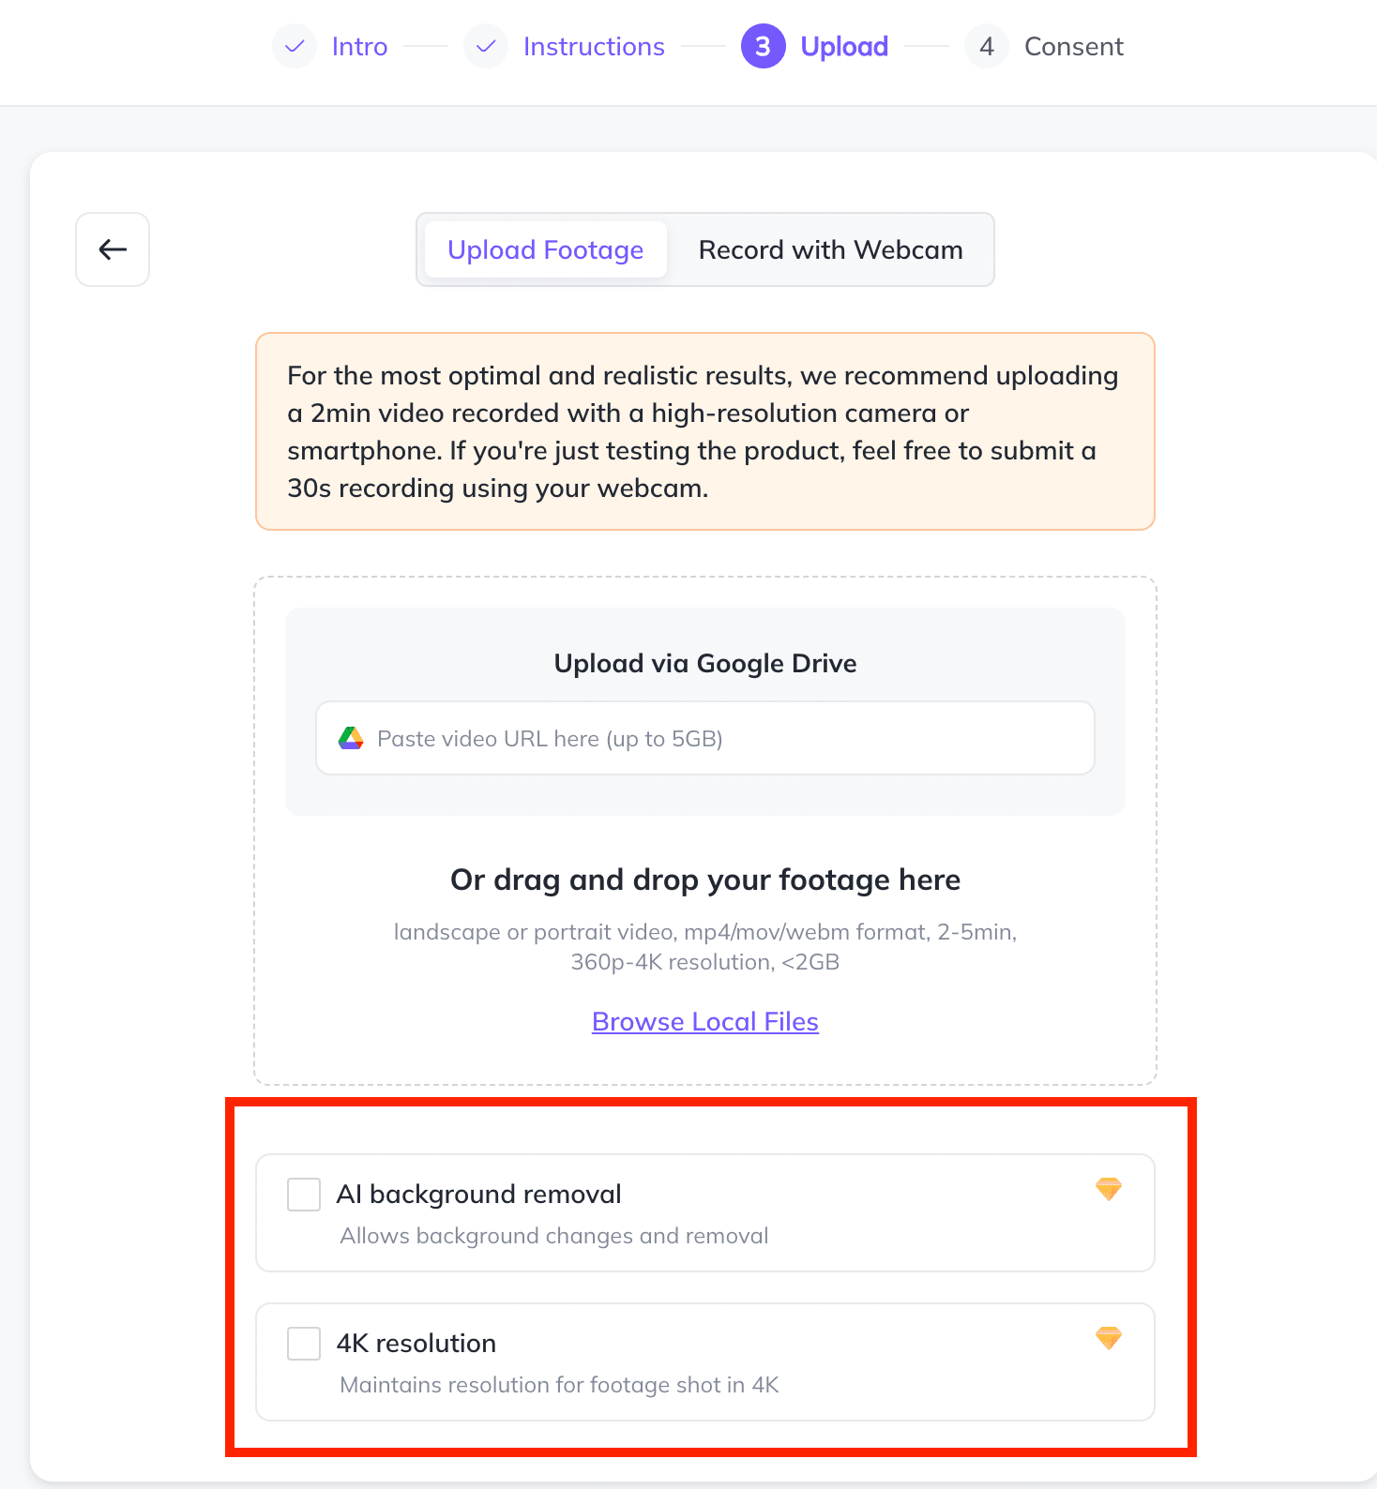Enable the 4K resolution checkbox

pos(304,1344)
